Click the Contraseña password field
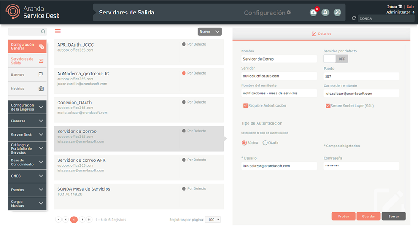This screenshot has width=418, height=226. point(361,165)
